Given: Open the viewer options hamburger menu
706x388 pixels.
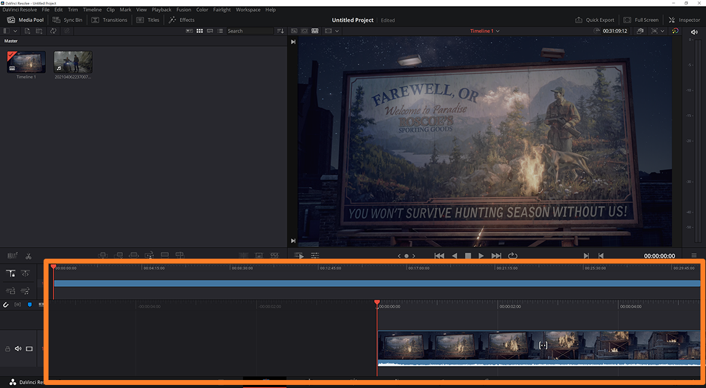Looking at the screenshot, I should click(x=694, y=256).
